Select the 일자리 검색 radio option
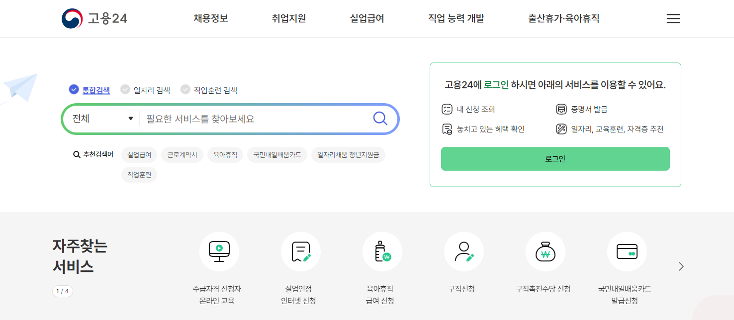The image size is (734, 320). pos(124,90)
